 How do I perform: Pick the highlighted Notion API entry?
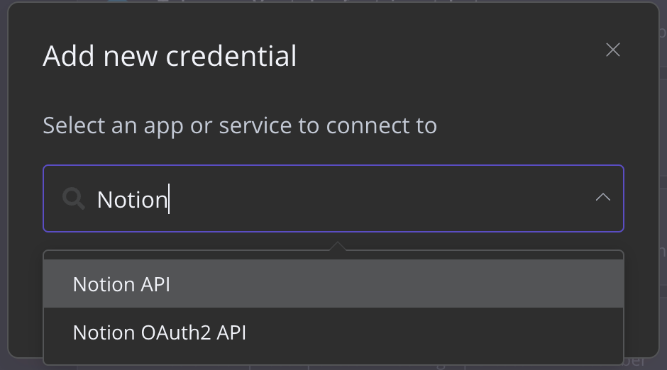click(122, 284)
